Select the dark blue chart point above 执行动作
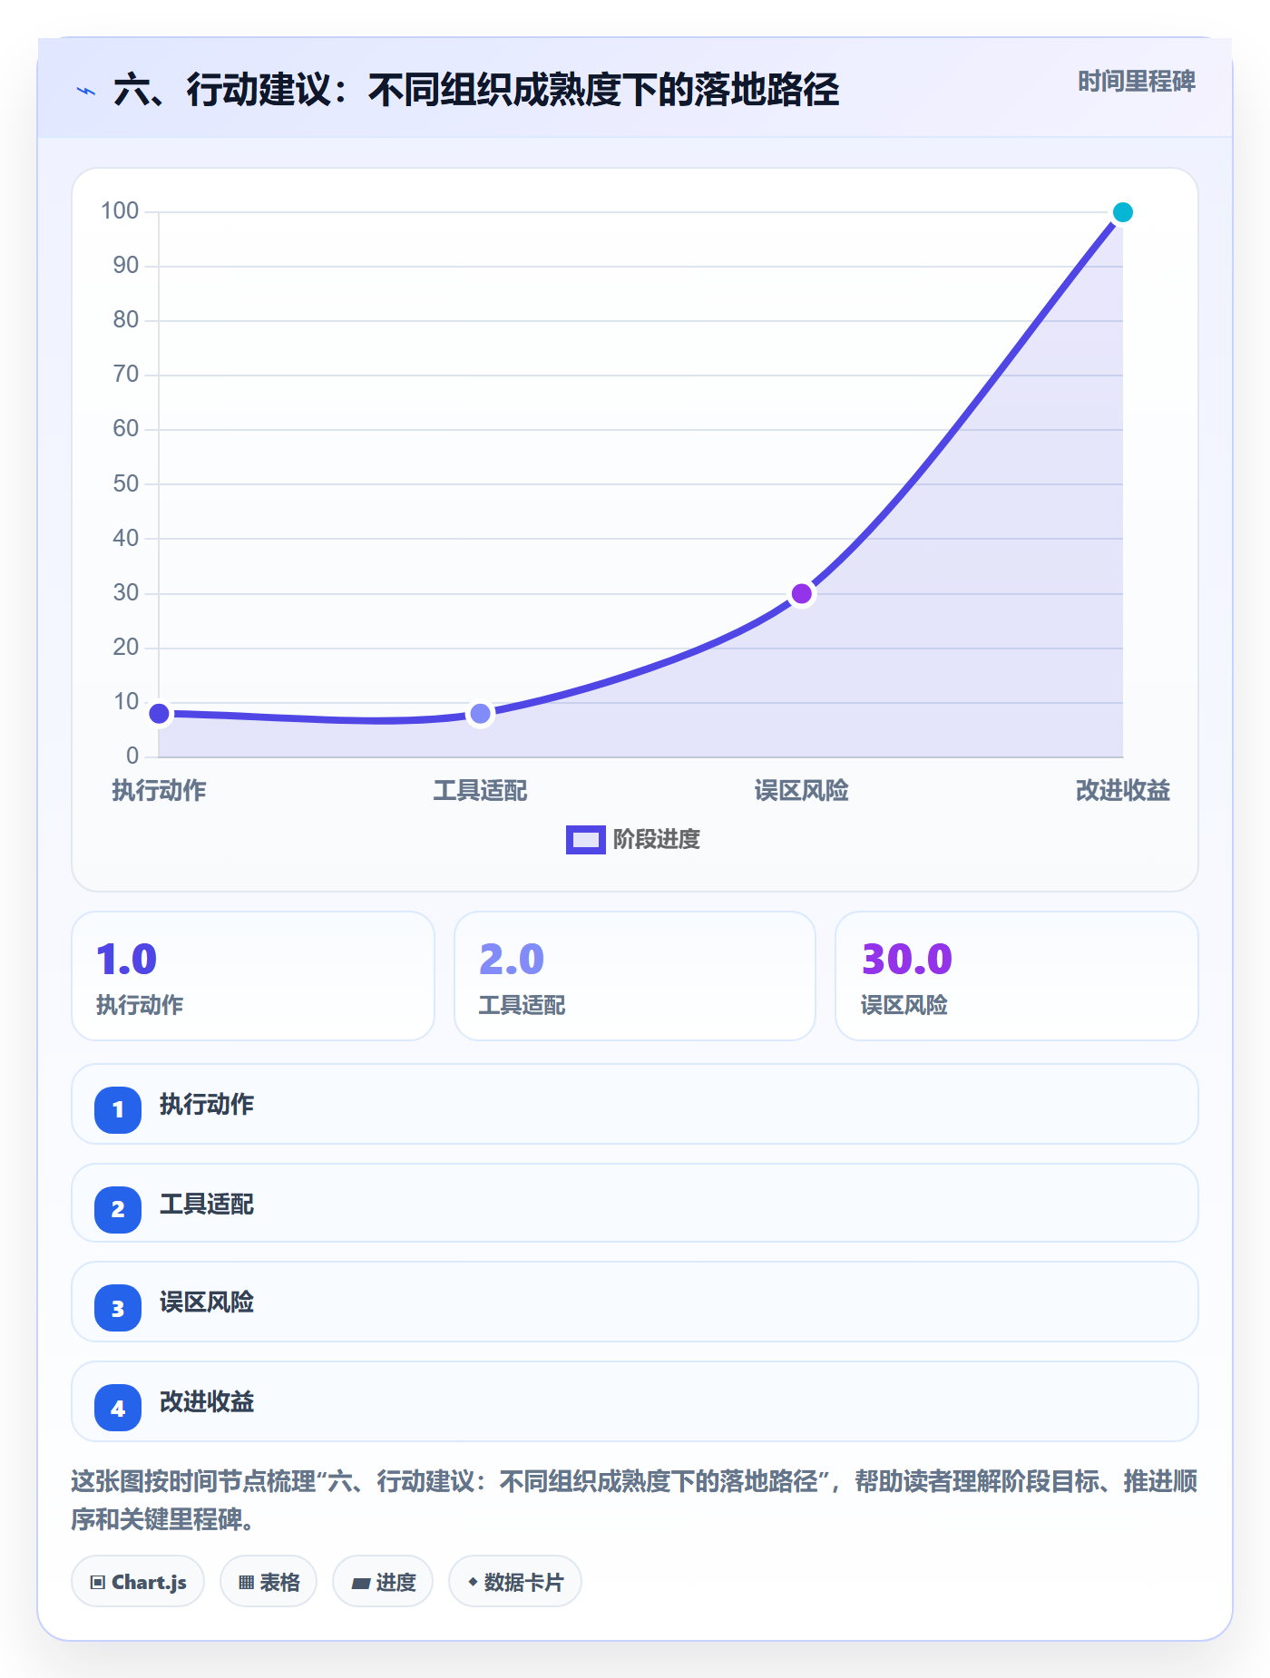This screenshot has height=1678, width=1270. (159, 714)
